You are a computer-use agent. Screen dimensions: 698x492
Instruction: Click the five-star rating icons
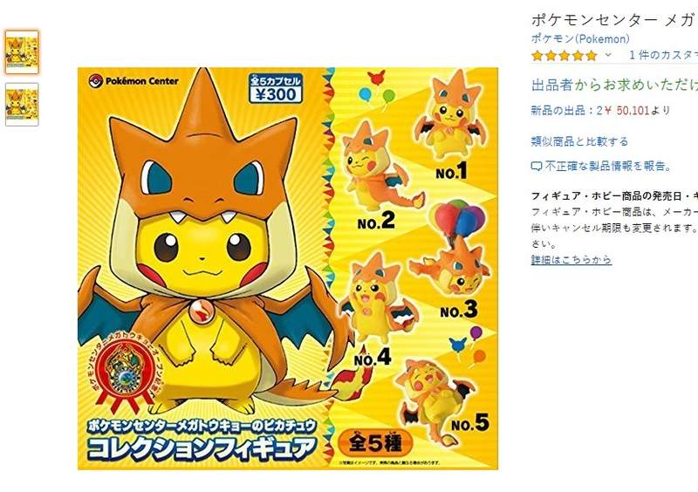(x=564, y=56)
